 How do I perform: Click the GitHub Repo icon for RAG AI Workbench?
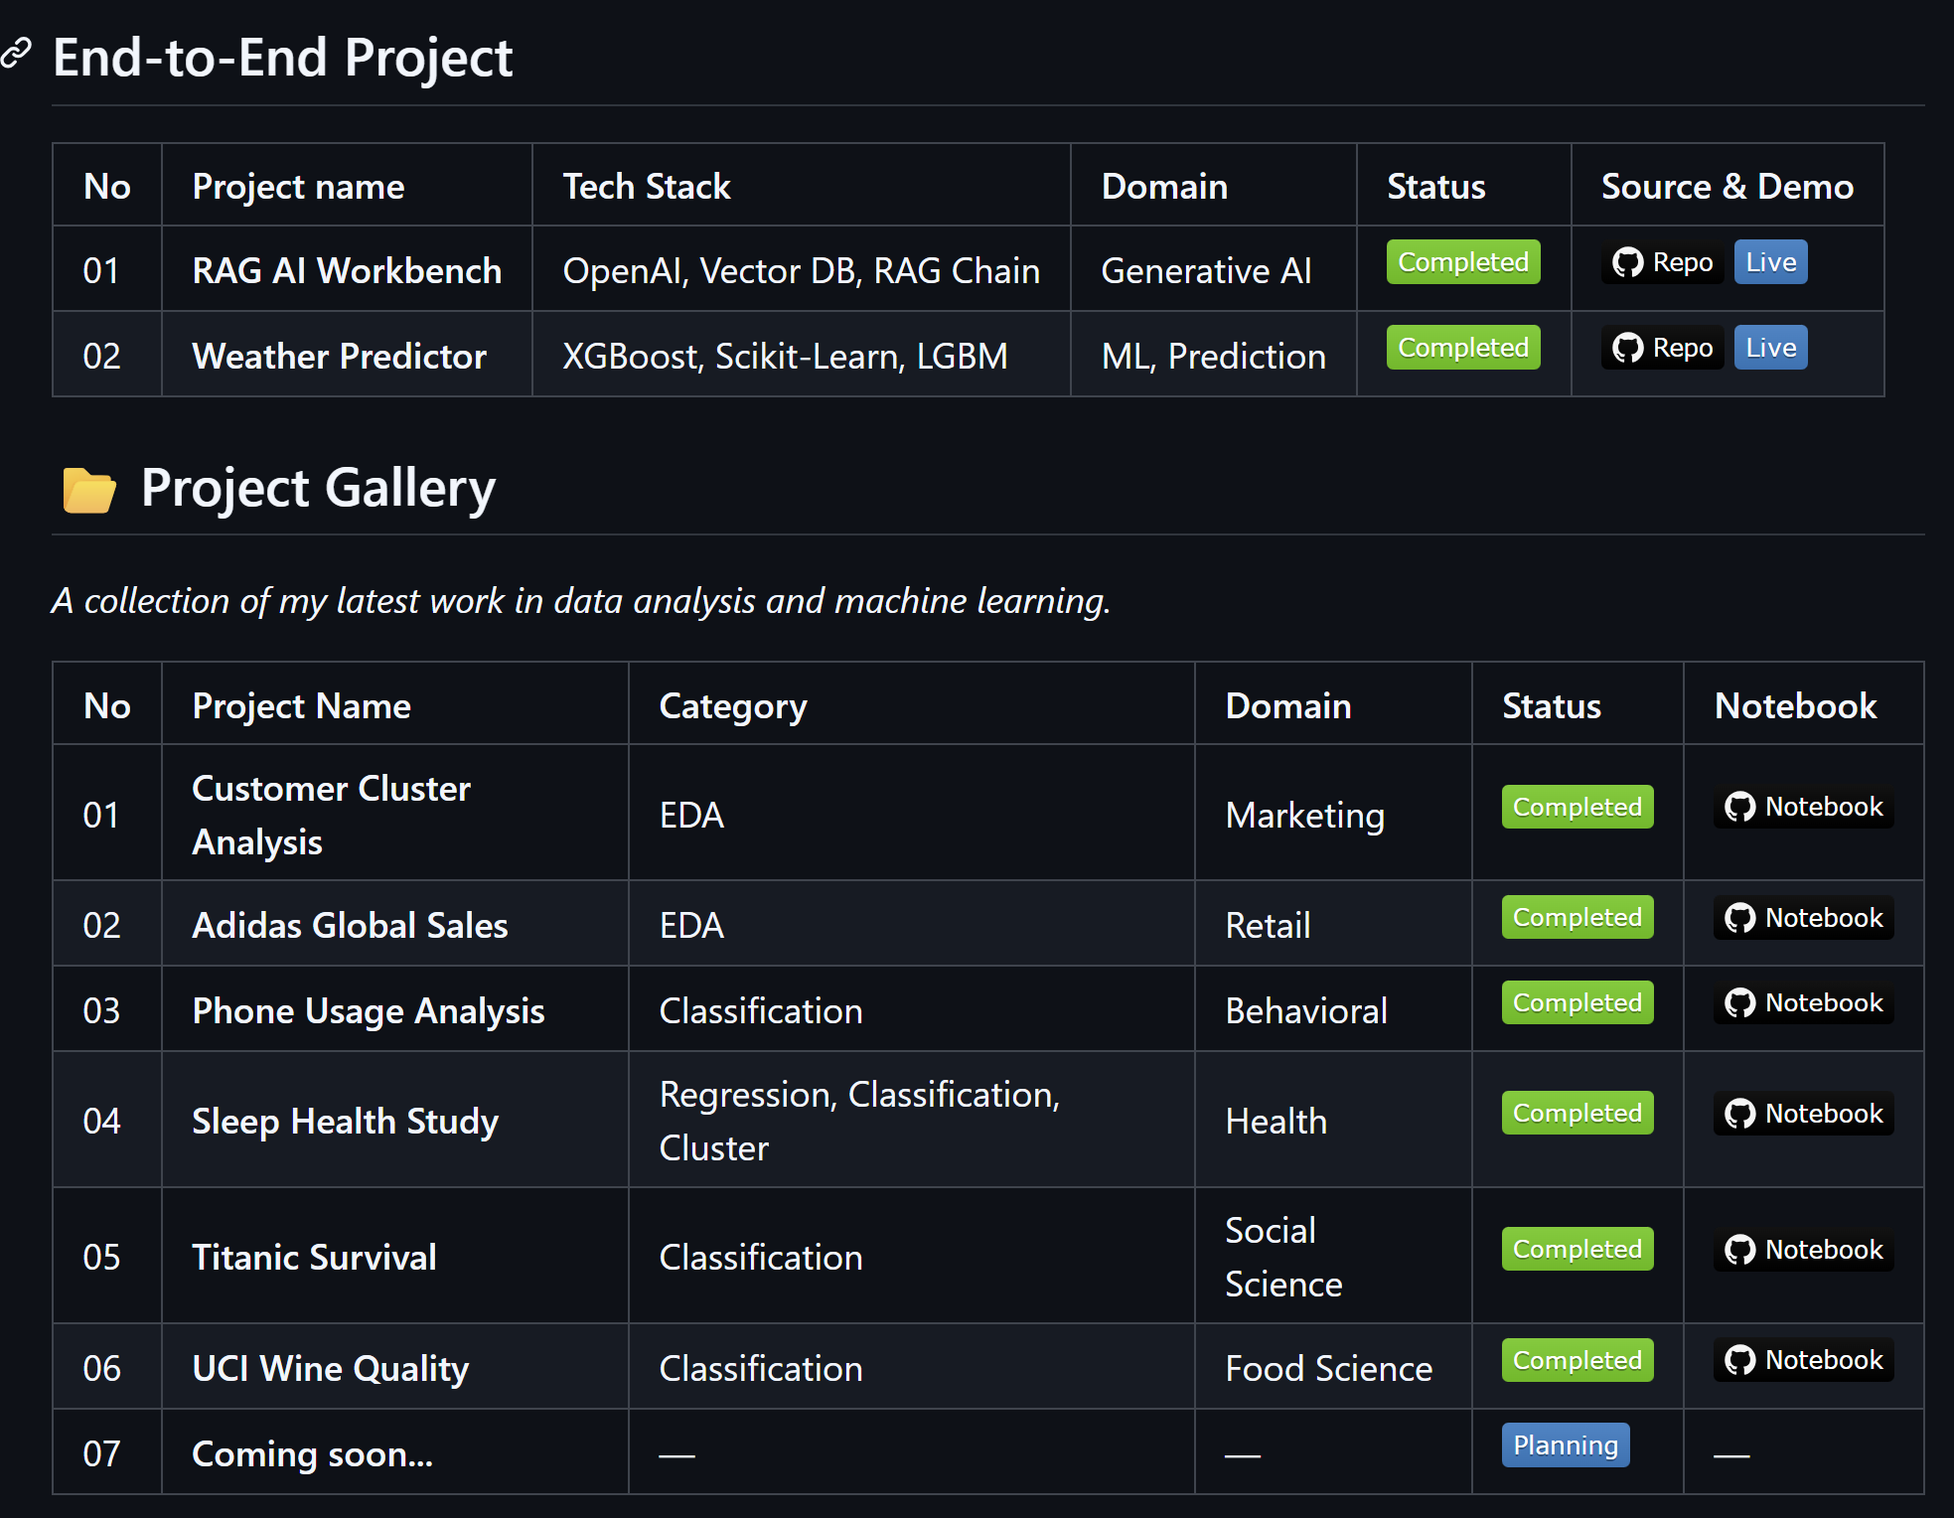[1627, 261]
